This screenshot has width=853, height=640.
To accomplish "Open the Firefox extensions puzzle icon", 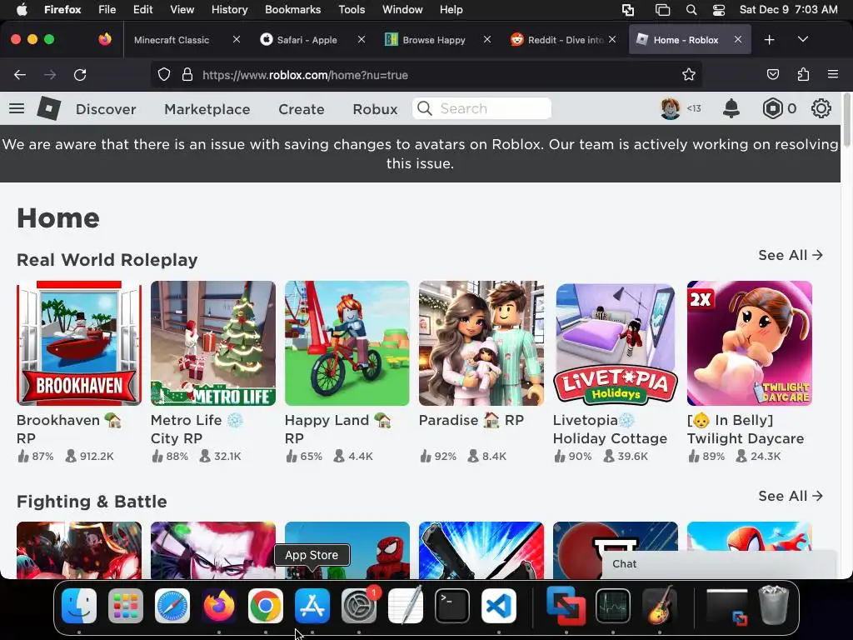I will point(803,74).
